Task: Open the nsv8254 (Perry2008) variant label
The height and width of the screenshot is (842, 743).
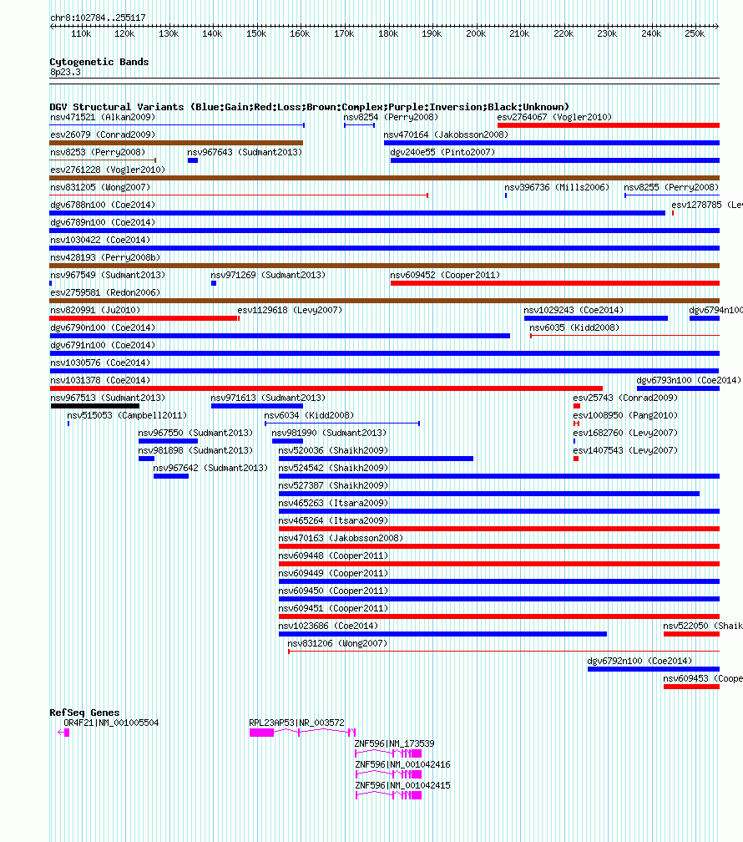Action: (391, 117)
